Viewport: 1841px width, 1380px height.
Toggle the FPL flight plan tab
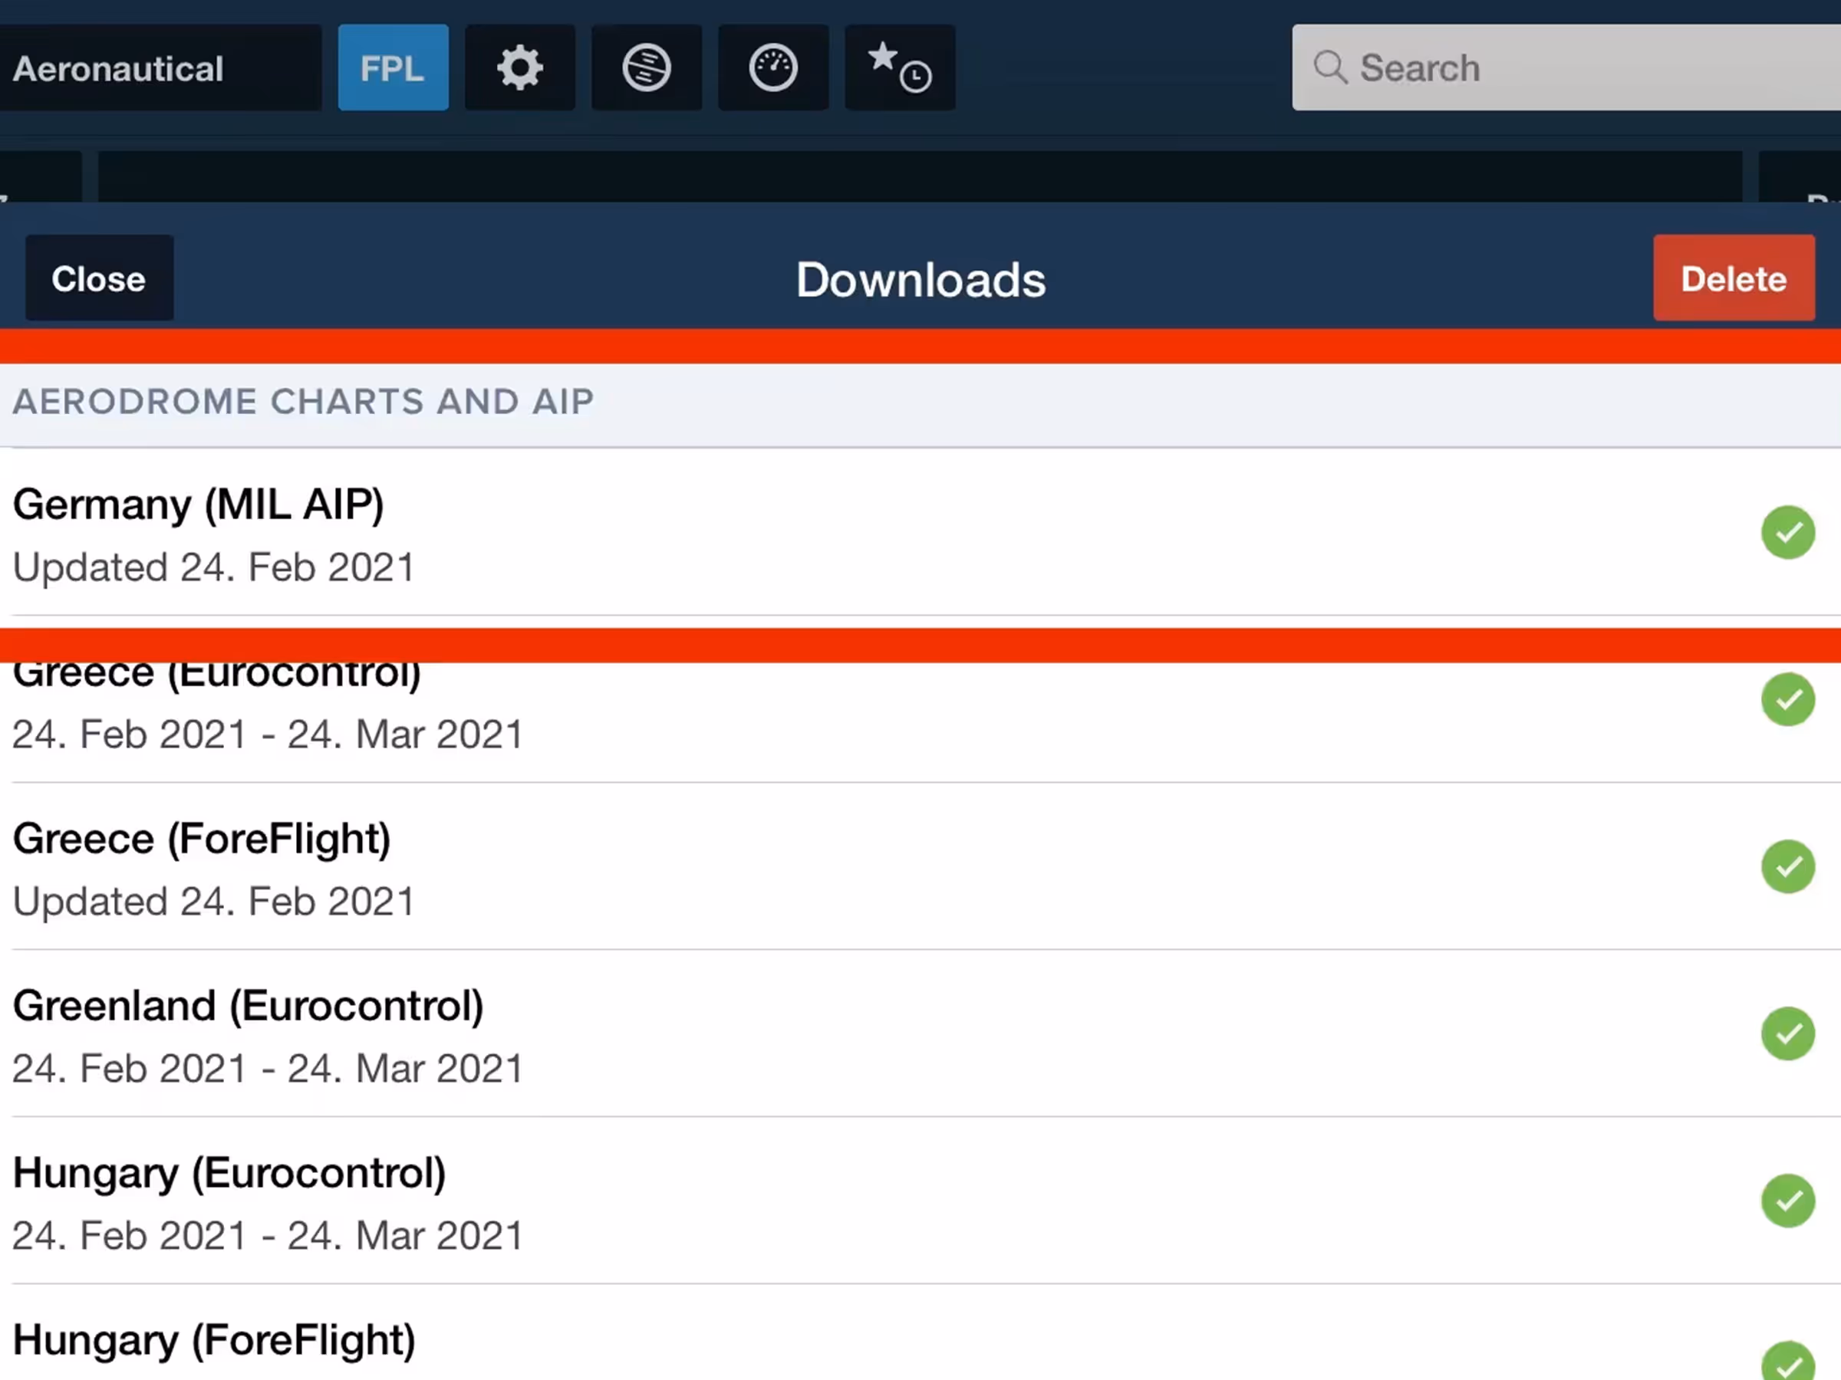tap(393, 67)
